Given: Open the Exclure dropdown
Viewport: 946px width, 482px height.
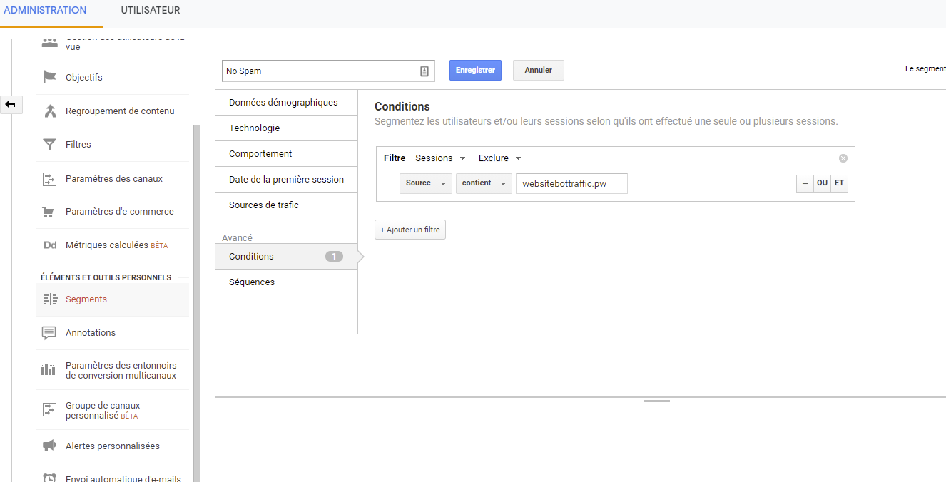Looking at the screenshot, I should pyautogui.click(x=499, y=158).
